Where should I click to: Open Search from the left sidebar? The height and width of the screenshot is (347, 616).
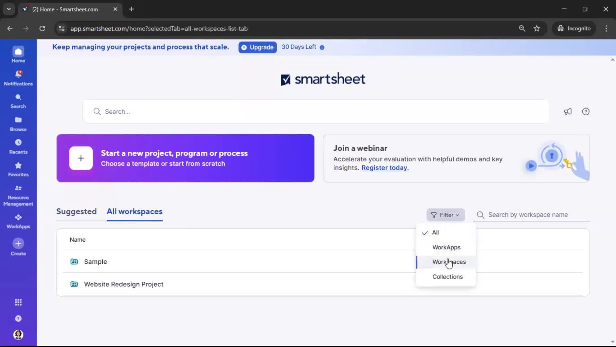[18, 101]
